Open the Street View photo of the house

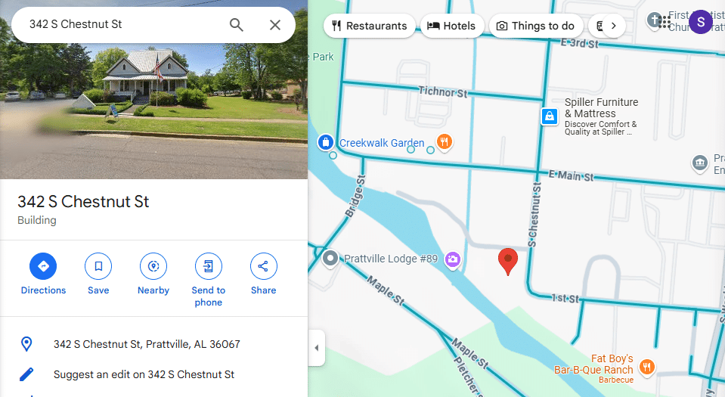(x=153, y=89)
